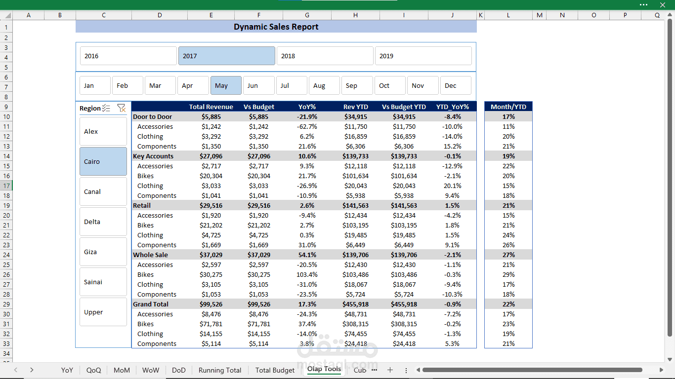Click the -62.7% YoY cell
675x379 pixels.
click(x=307, y=126)
